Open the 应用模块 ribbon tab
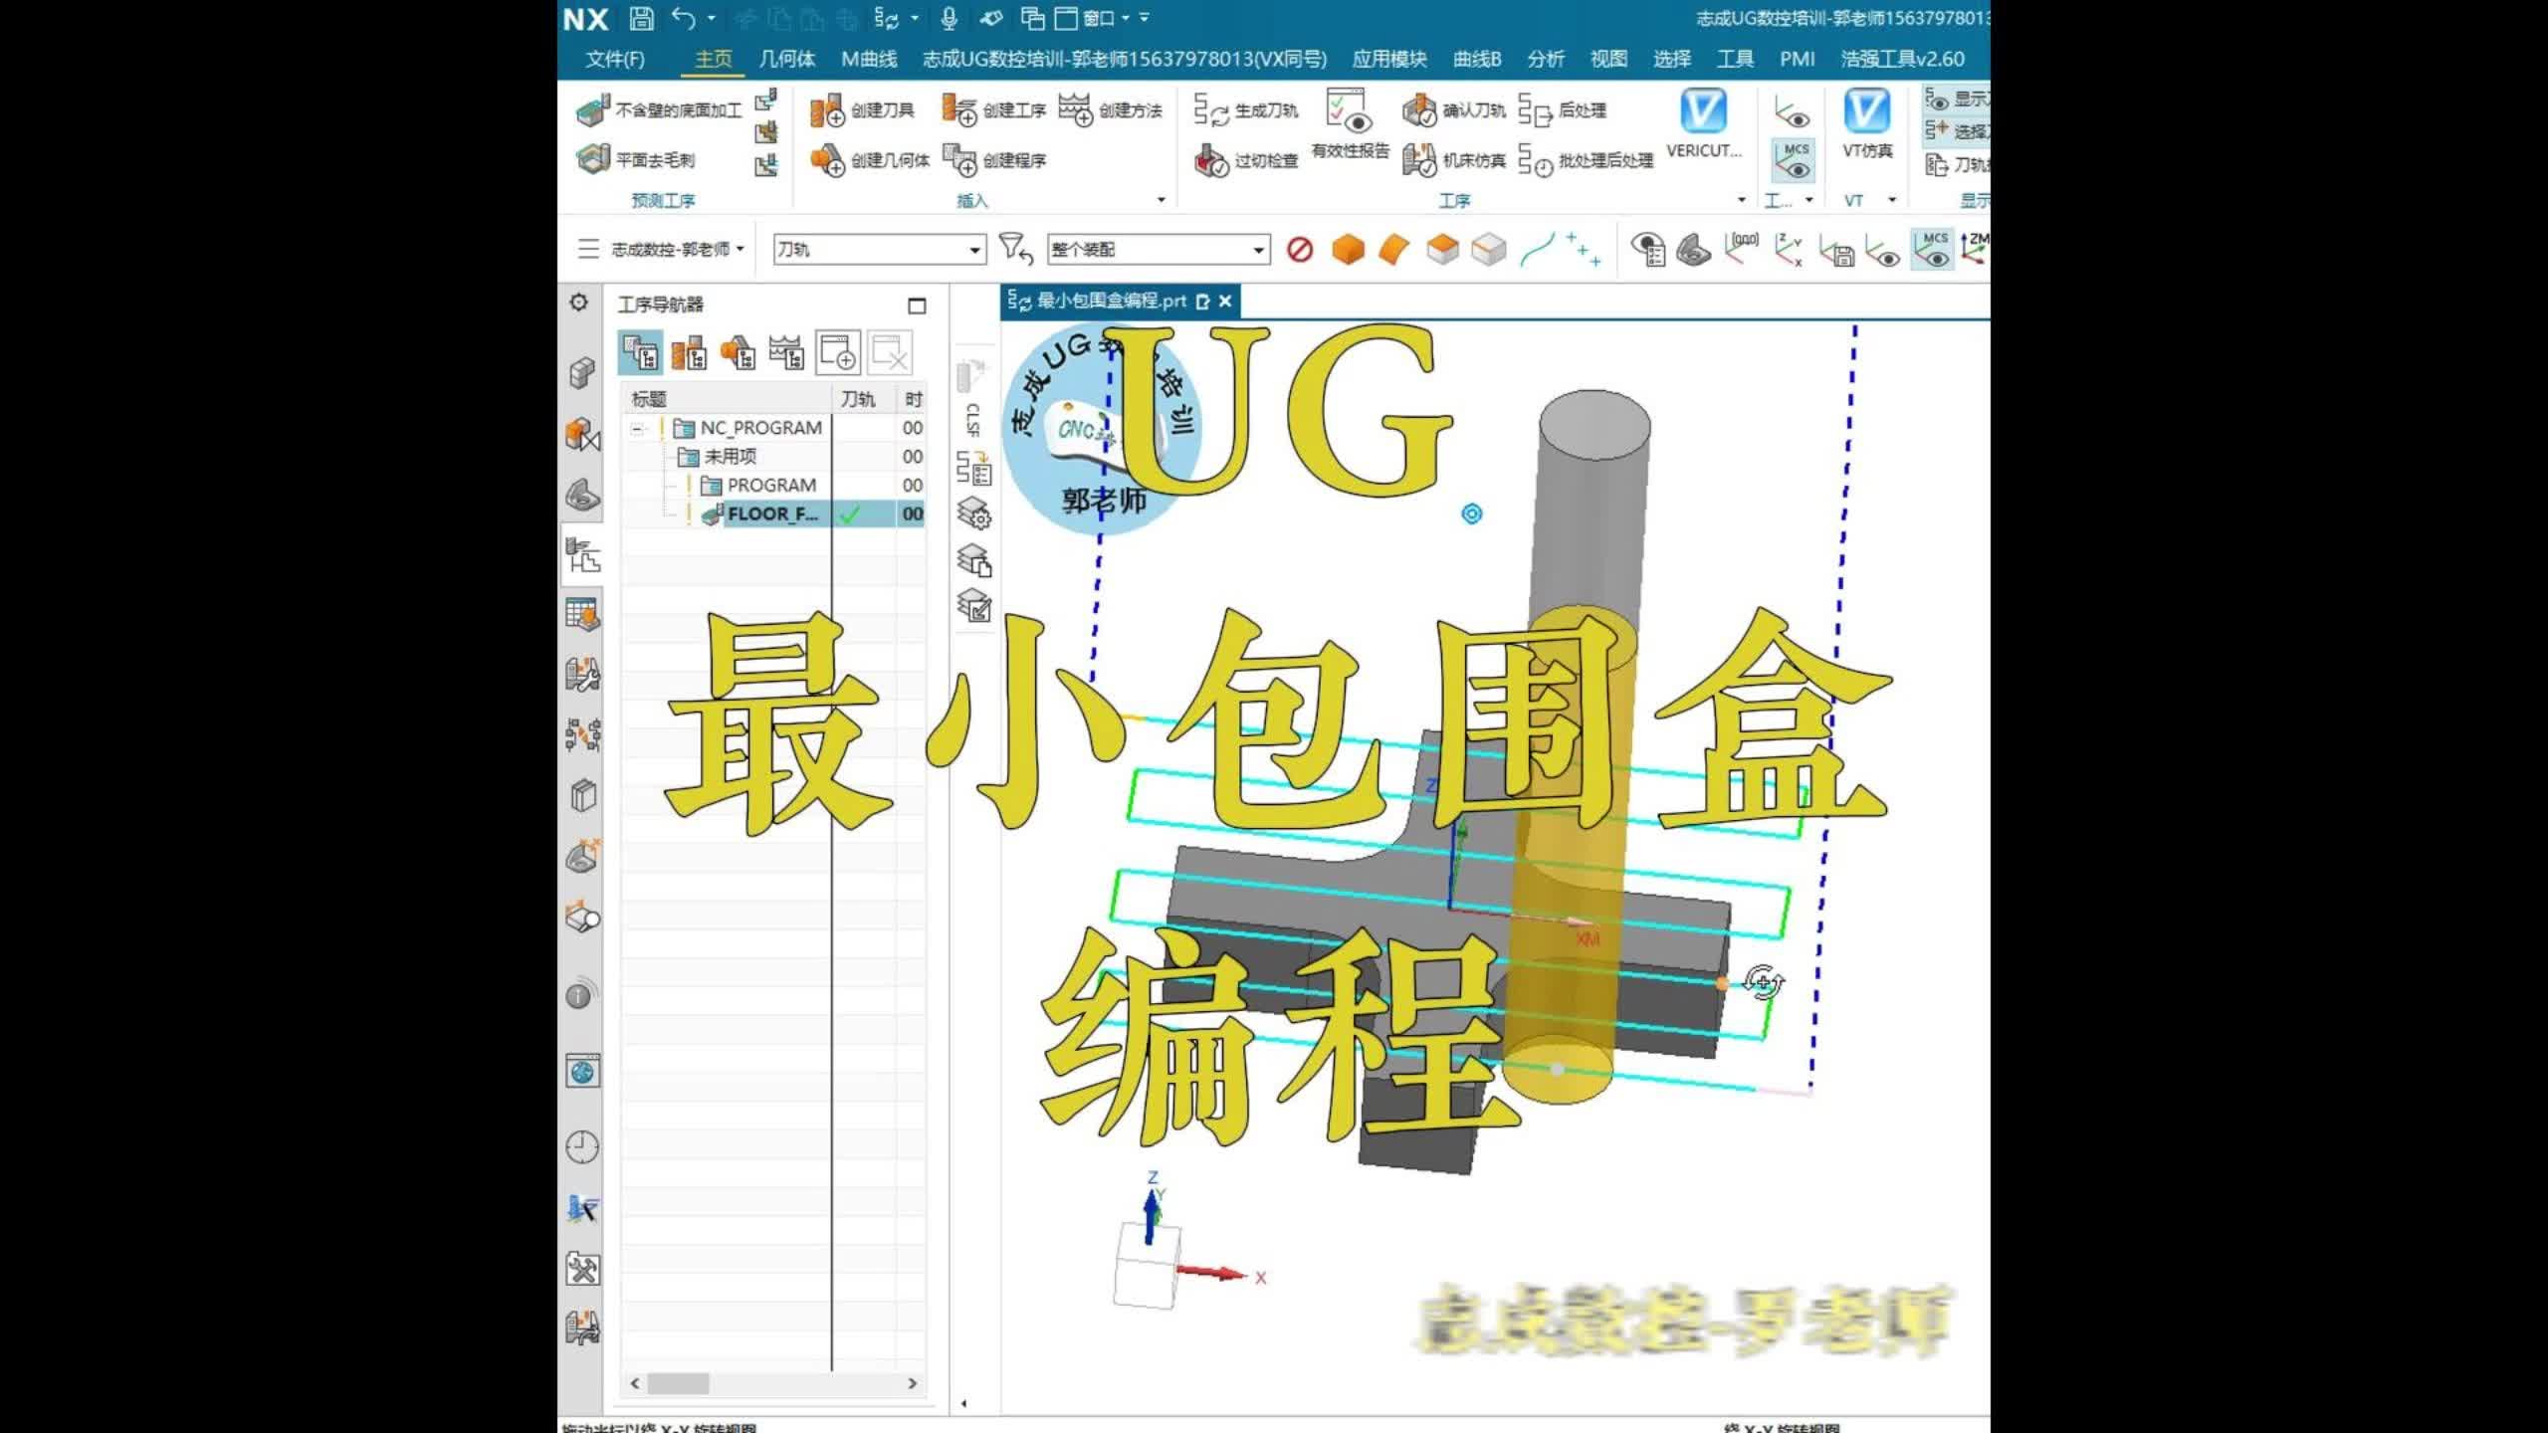This screenshot has width=2548, height=1433. (1389, 59)
